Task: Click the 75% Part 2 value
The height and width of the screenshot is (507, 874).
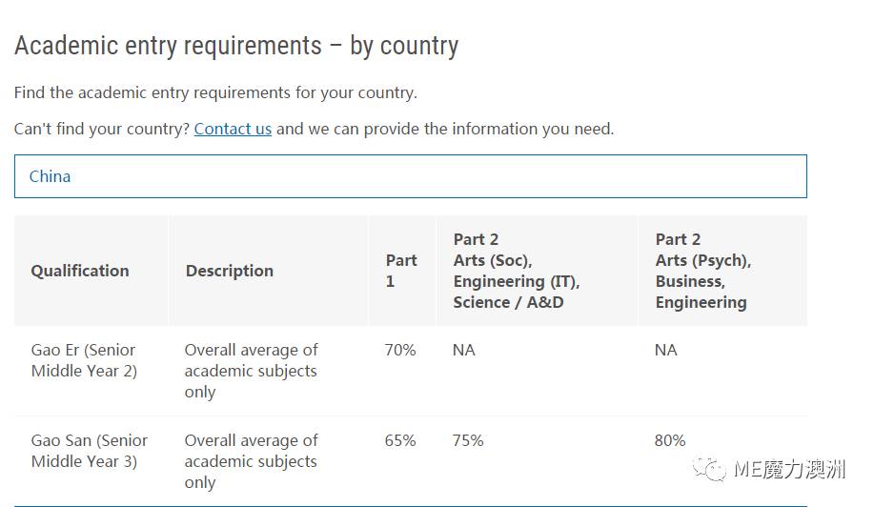Action: point(468,440)
